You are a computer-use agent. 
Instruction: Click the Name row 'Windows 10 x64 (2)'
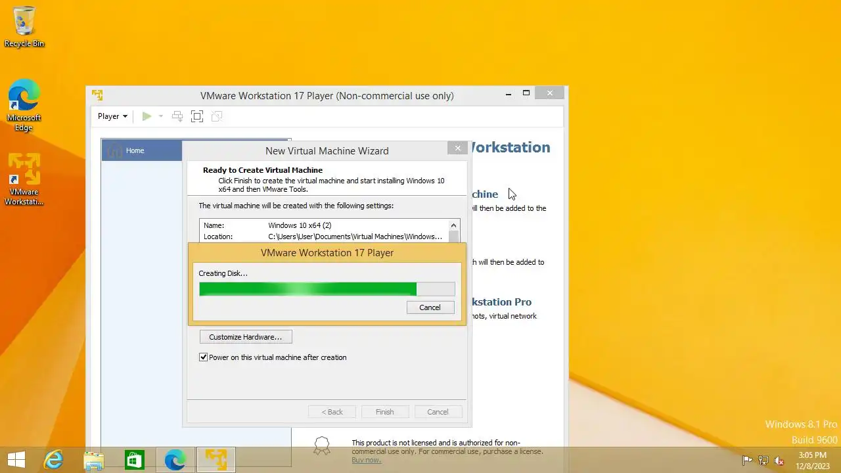click(x=324, y=225)
